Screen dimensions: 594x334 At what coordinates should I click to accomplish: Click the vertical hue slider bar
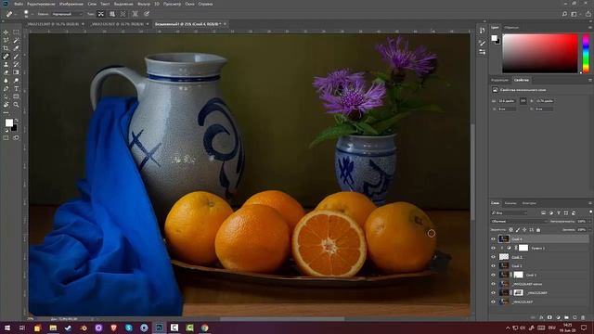pos(586,53)
